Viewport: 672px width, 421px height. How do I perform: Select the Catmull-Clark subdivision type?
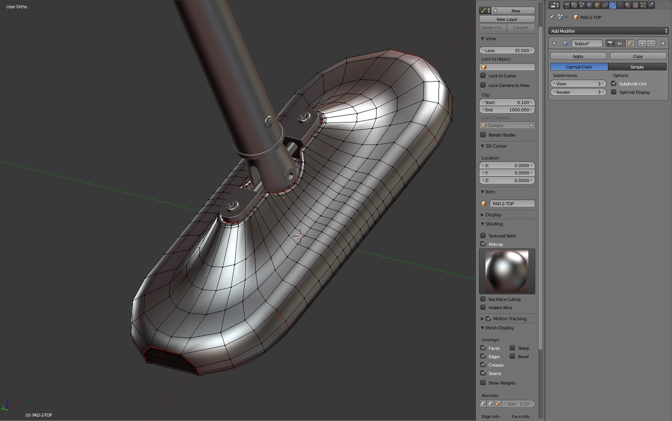579,67
